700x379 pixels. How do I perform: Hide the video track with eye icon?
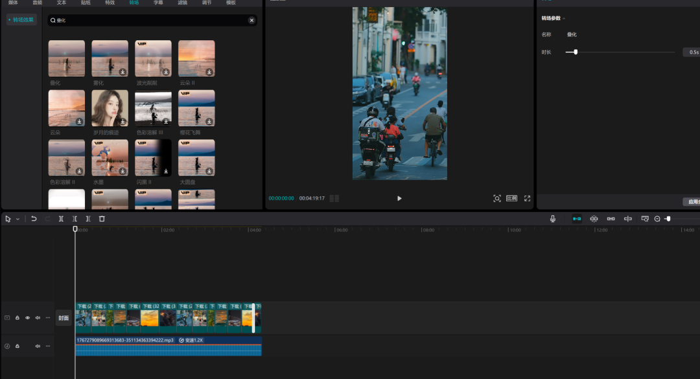(27, 318)
